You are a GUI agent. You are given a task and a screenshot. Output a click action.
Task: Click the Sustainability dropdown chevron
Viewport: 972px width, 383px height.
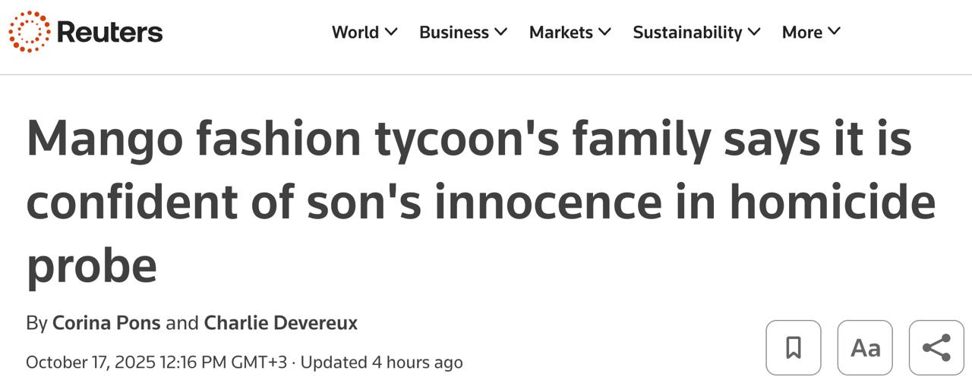tap(754, 32)
